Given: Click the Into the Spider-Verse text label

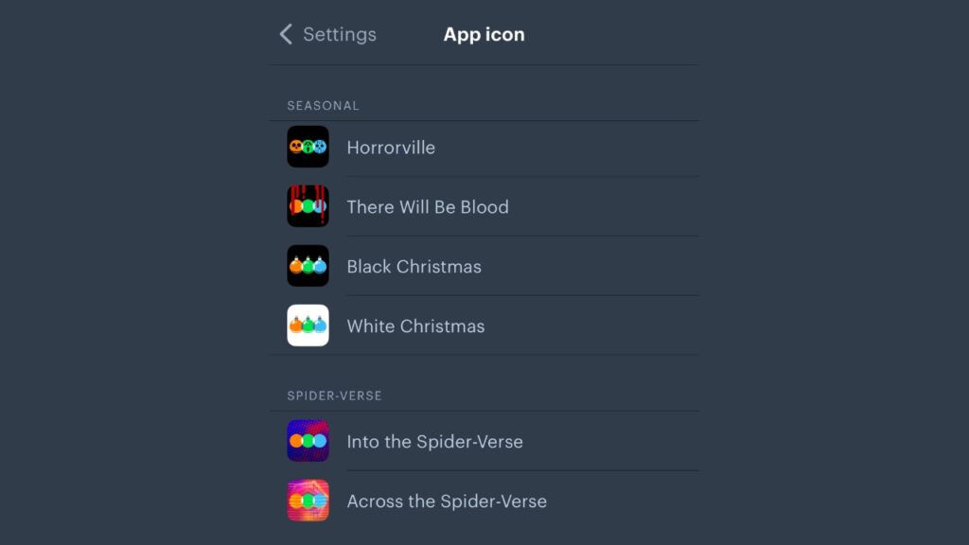Looking at the screenshot, I should pyautogui.click(x=434, y=442).
